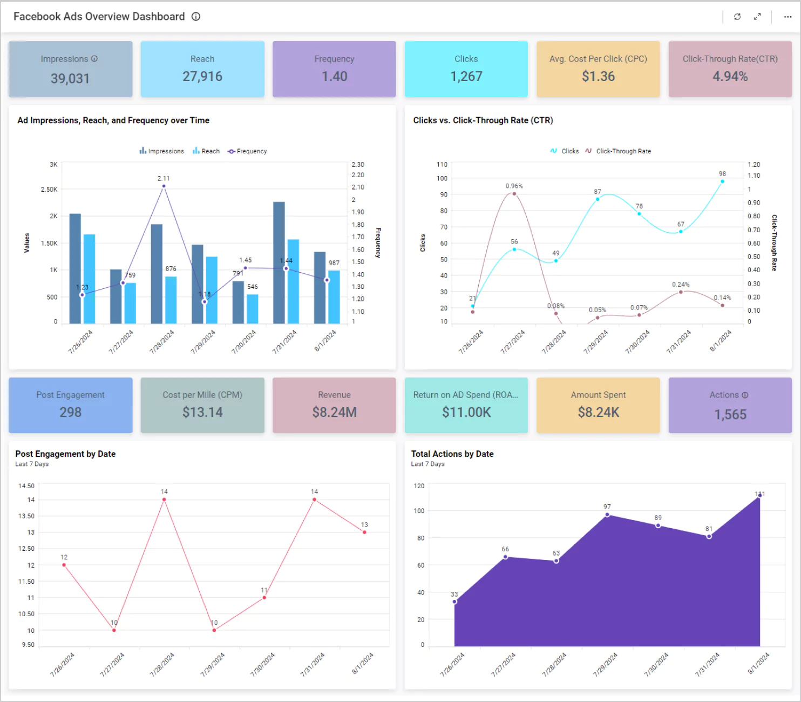Image resolution: width=801 pixels, height=702 pixels.
Task: Click the Return on AD Spend card
Action: (x=466, y=405)
